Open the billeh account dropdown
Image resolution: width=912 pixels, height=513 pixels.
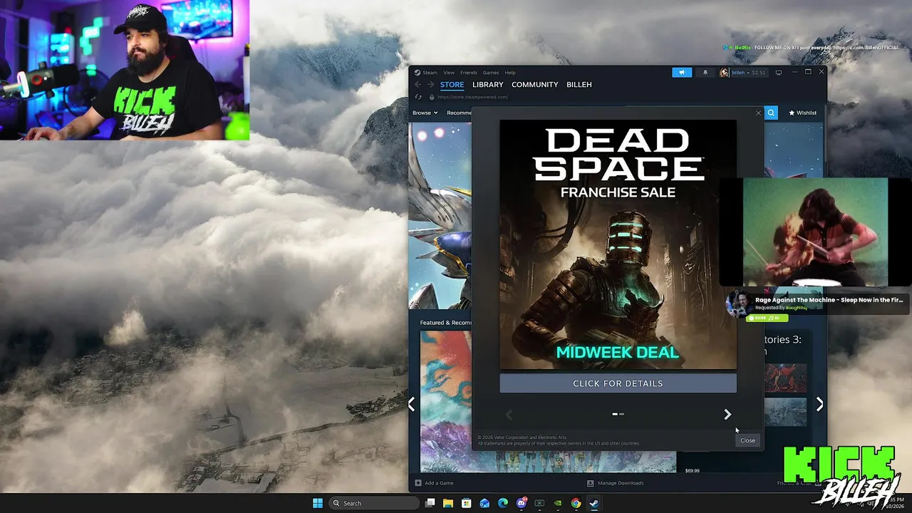[x=742, y=72]
